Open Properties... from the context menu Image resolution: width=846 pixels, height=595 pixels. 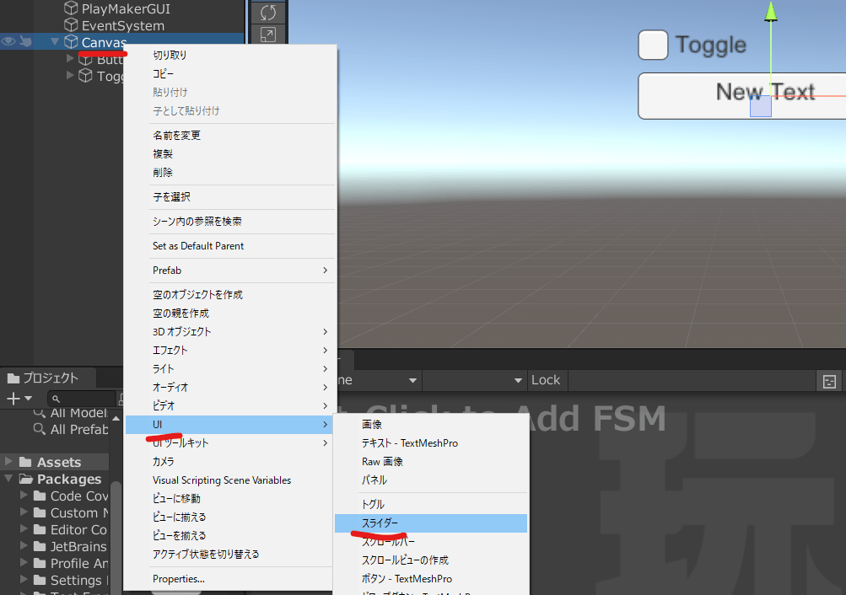(x=178, y=579)
